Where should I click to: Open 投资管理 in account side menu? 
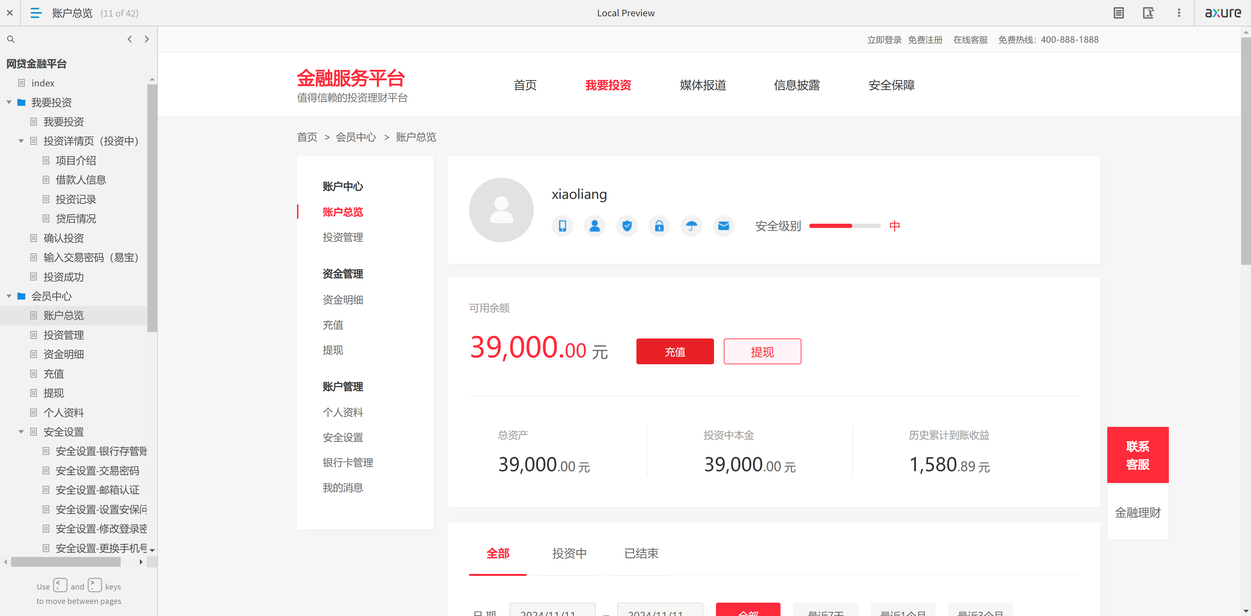343,237
